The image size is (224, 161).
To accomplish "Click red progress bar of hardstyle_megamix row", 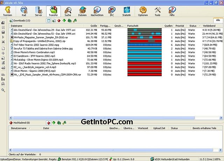I will click(x=145, y=67).
